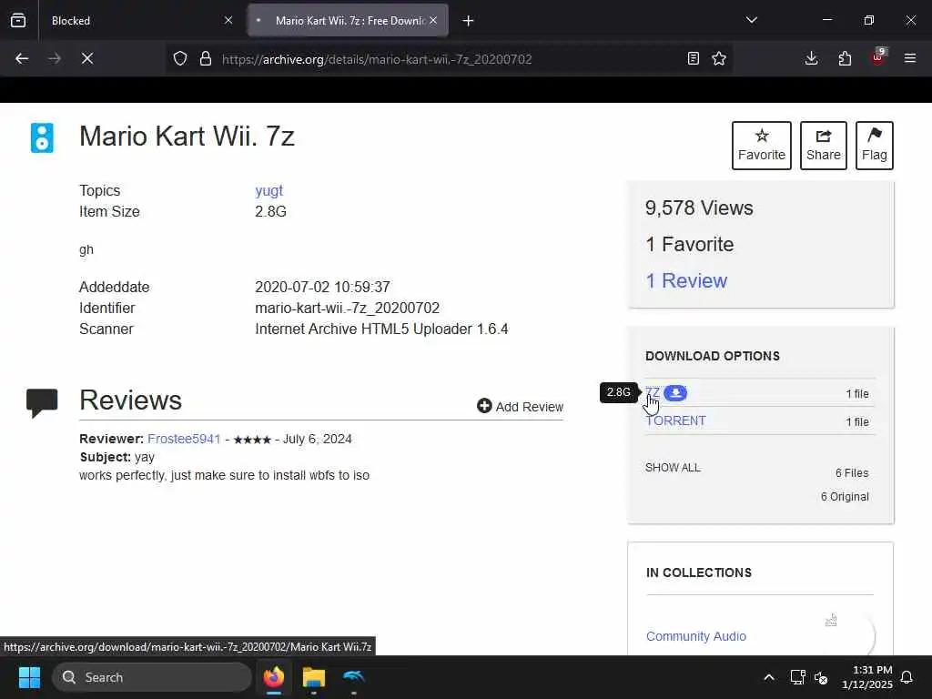Close the Mario Kart Wii tab
Screen dimensions: 932x699
pos(433,21)
